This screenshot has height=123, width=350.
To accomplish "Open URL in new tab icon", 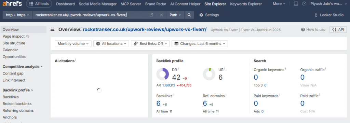I will click(151, 15).
